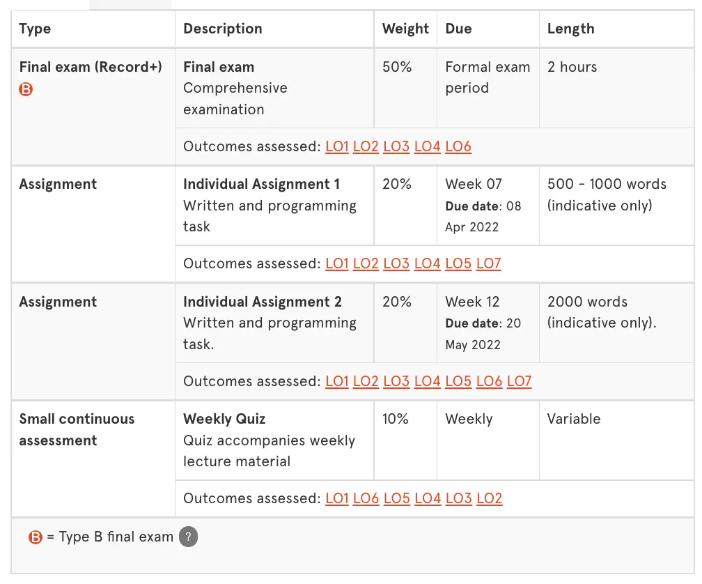The image size is (702, 584).
Task: Click the question mark help icon
Action: pos(189,537)
